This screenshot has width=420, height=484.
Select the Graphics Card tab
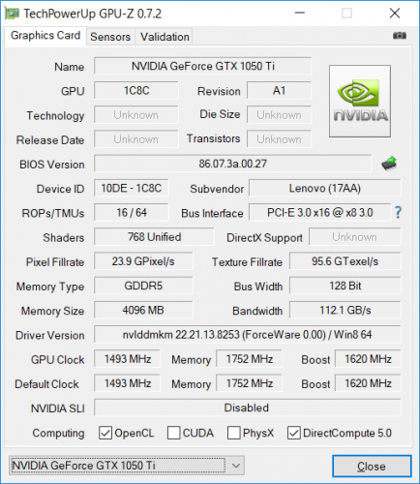(45, 36)
